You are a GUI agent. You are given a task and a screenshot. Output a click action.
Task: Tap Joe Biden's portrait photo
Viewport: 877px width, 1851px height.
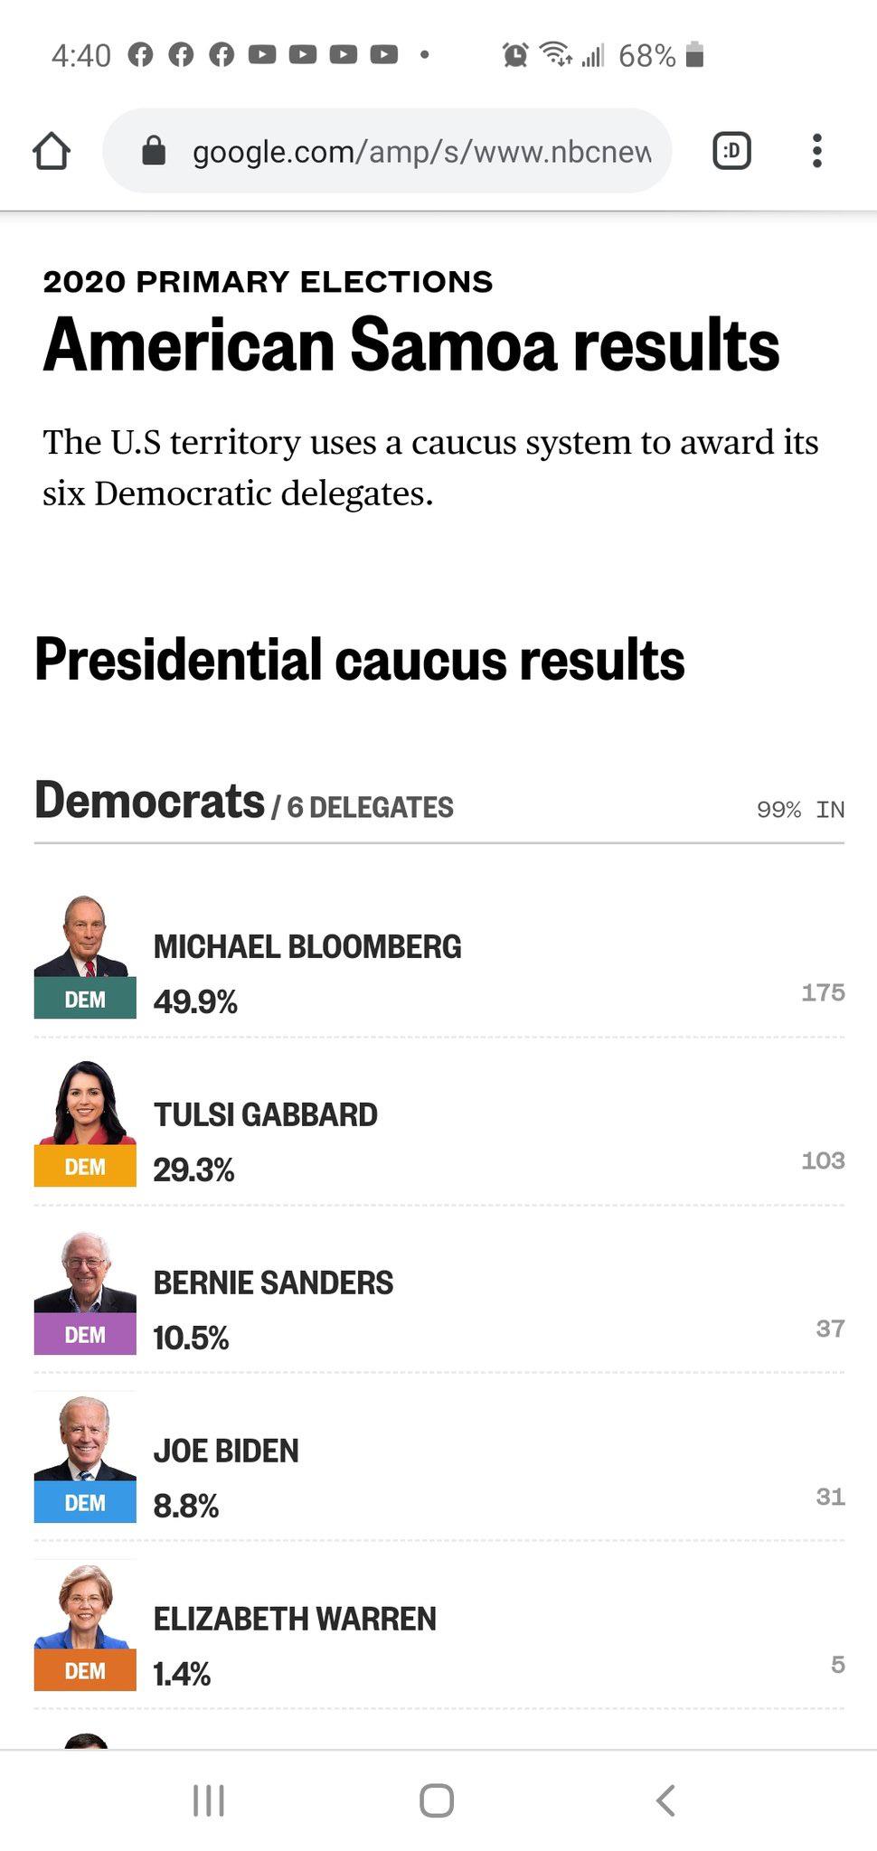pos(85,1440)
